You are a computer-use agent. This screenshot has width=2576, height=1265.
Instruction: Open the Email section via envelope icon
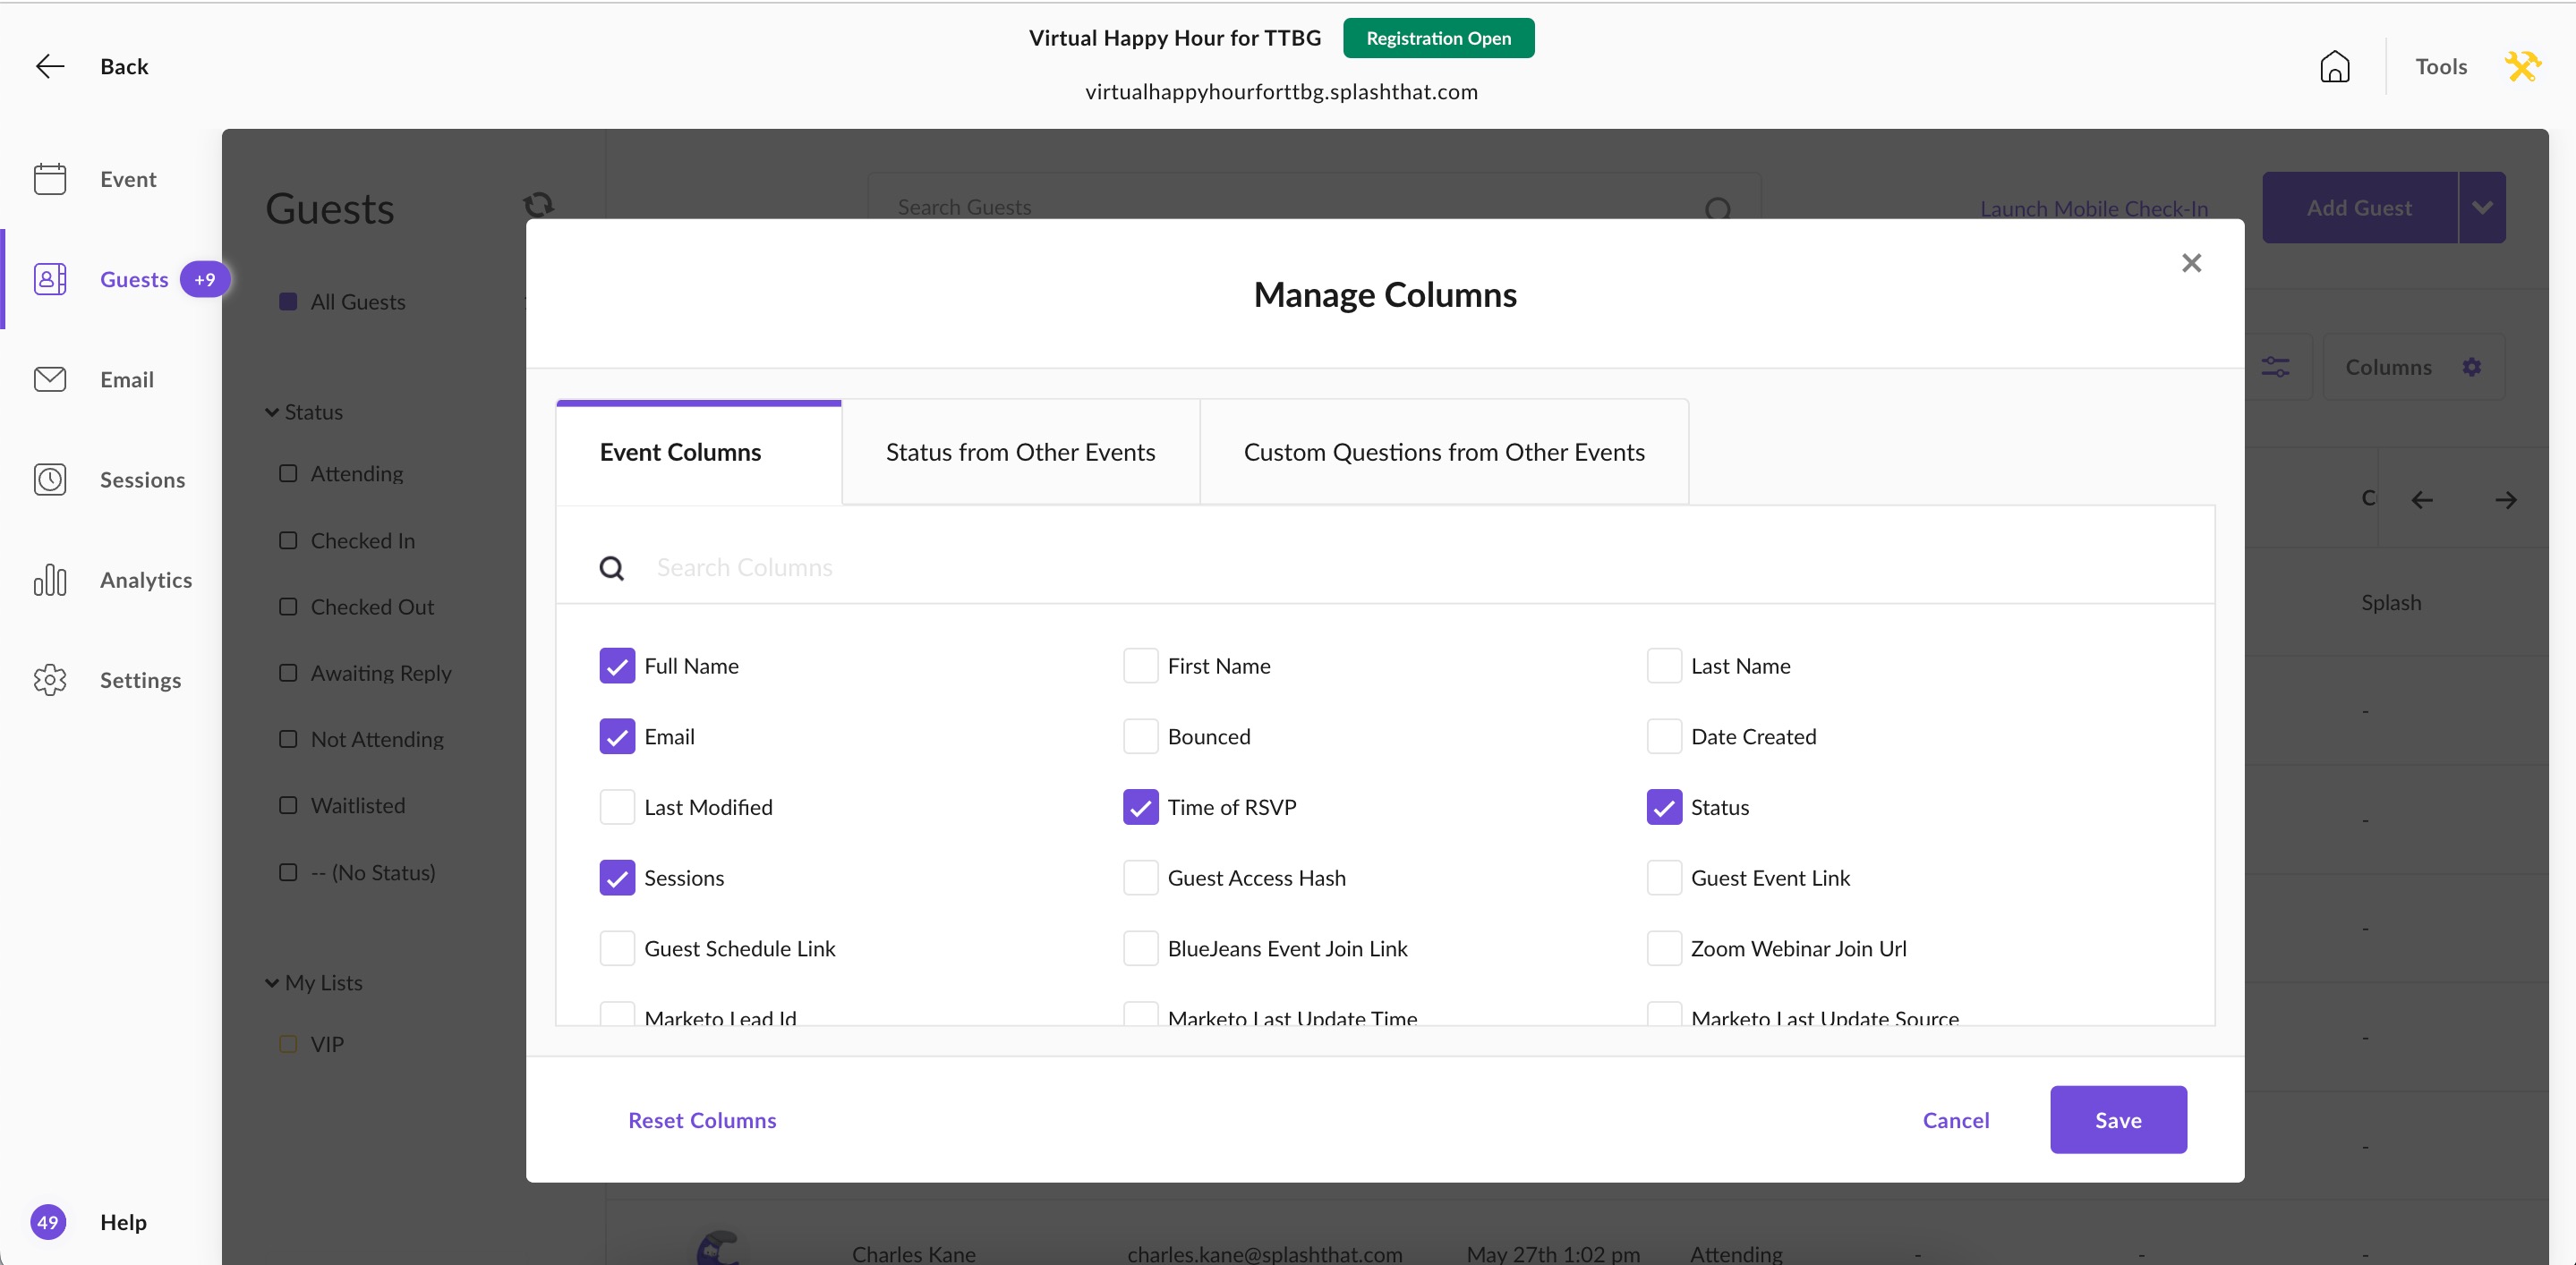[50, 378]
